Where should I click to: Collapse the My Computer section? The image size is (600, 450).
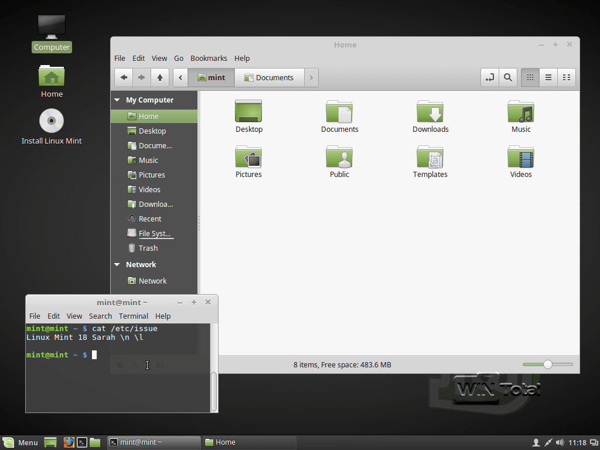tap(117, 100)
